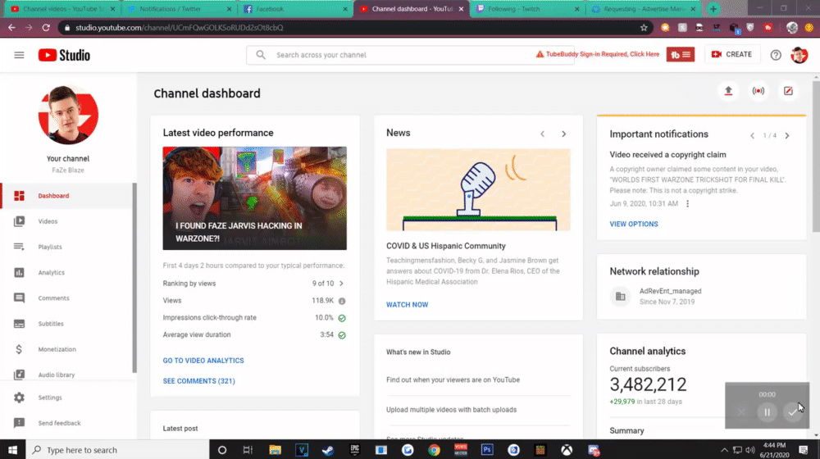The image size is (820, 459).
Task: Click the YouTube Studio logo
Action: [64, 55]
